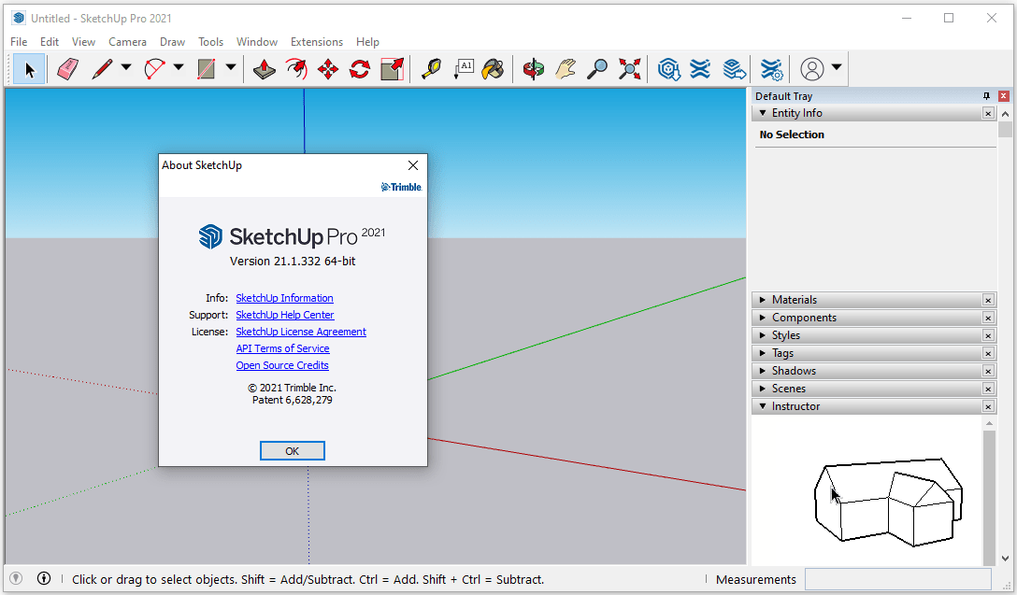Screen dimensions: 1017x595
Task: Open Extension Warehouse from toolbar
Action: 700,69
